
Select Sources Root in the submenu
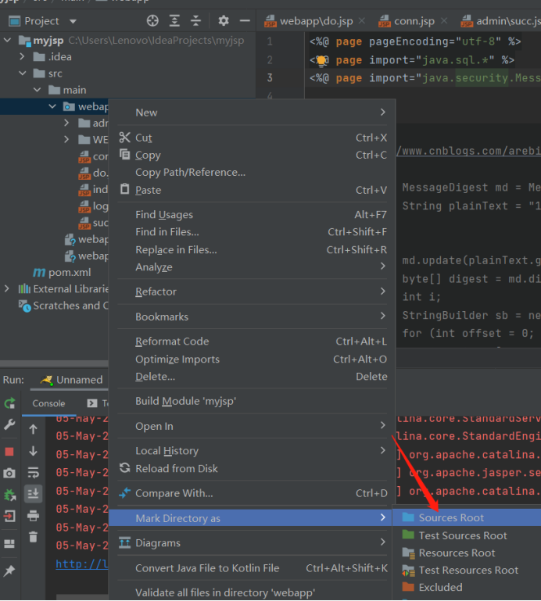[x=451, y=517]
